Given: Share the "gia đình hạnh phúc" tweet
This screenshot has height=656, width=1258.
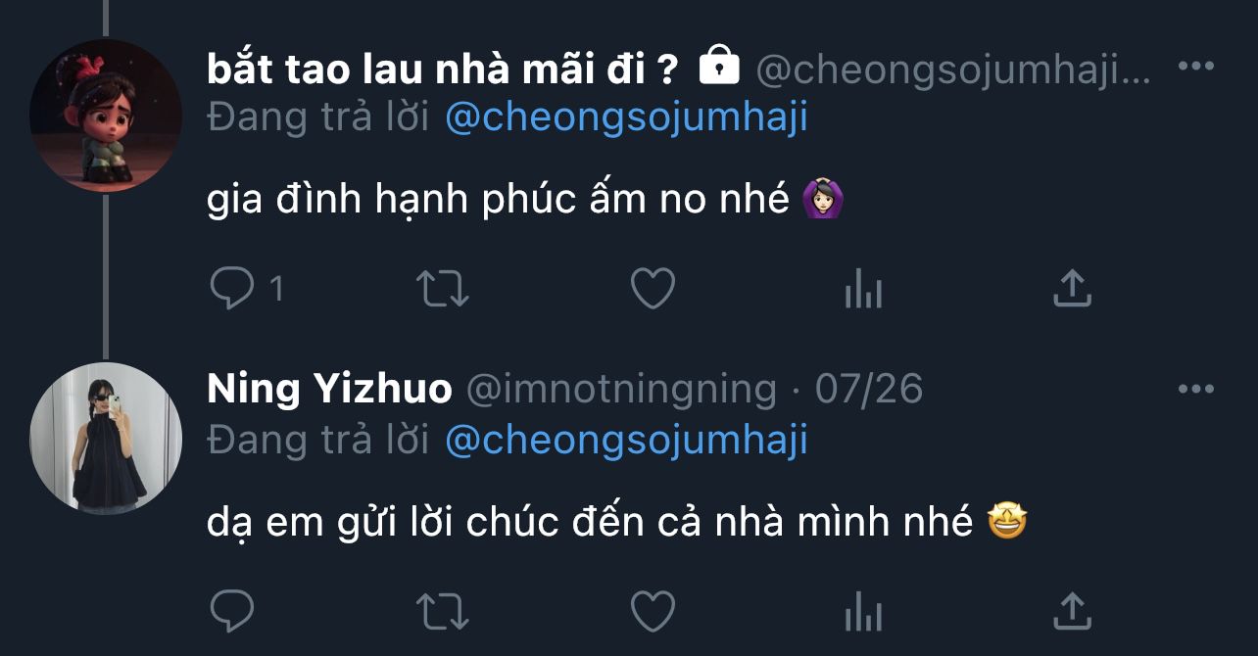Looking at the screenshot, I should [x=1072, y=289].
